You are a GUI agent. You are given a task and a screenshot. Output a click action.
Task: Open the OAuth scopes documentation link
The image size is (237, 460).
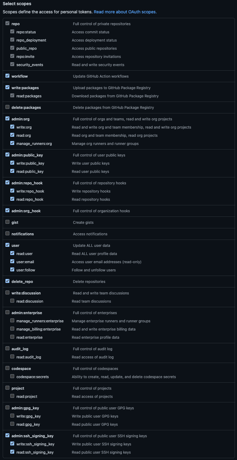(125, 12)
